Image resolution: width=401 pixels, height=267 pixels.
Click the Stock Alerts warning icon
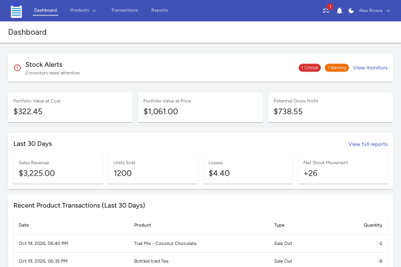pyautogui.click(x=17, y=67)
